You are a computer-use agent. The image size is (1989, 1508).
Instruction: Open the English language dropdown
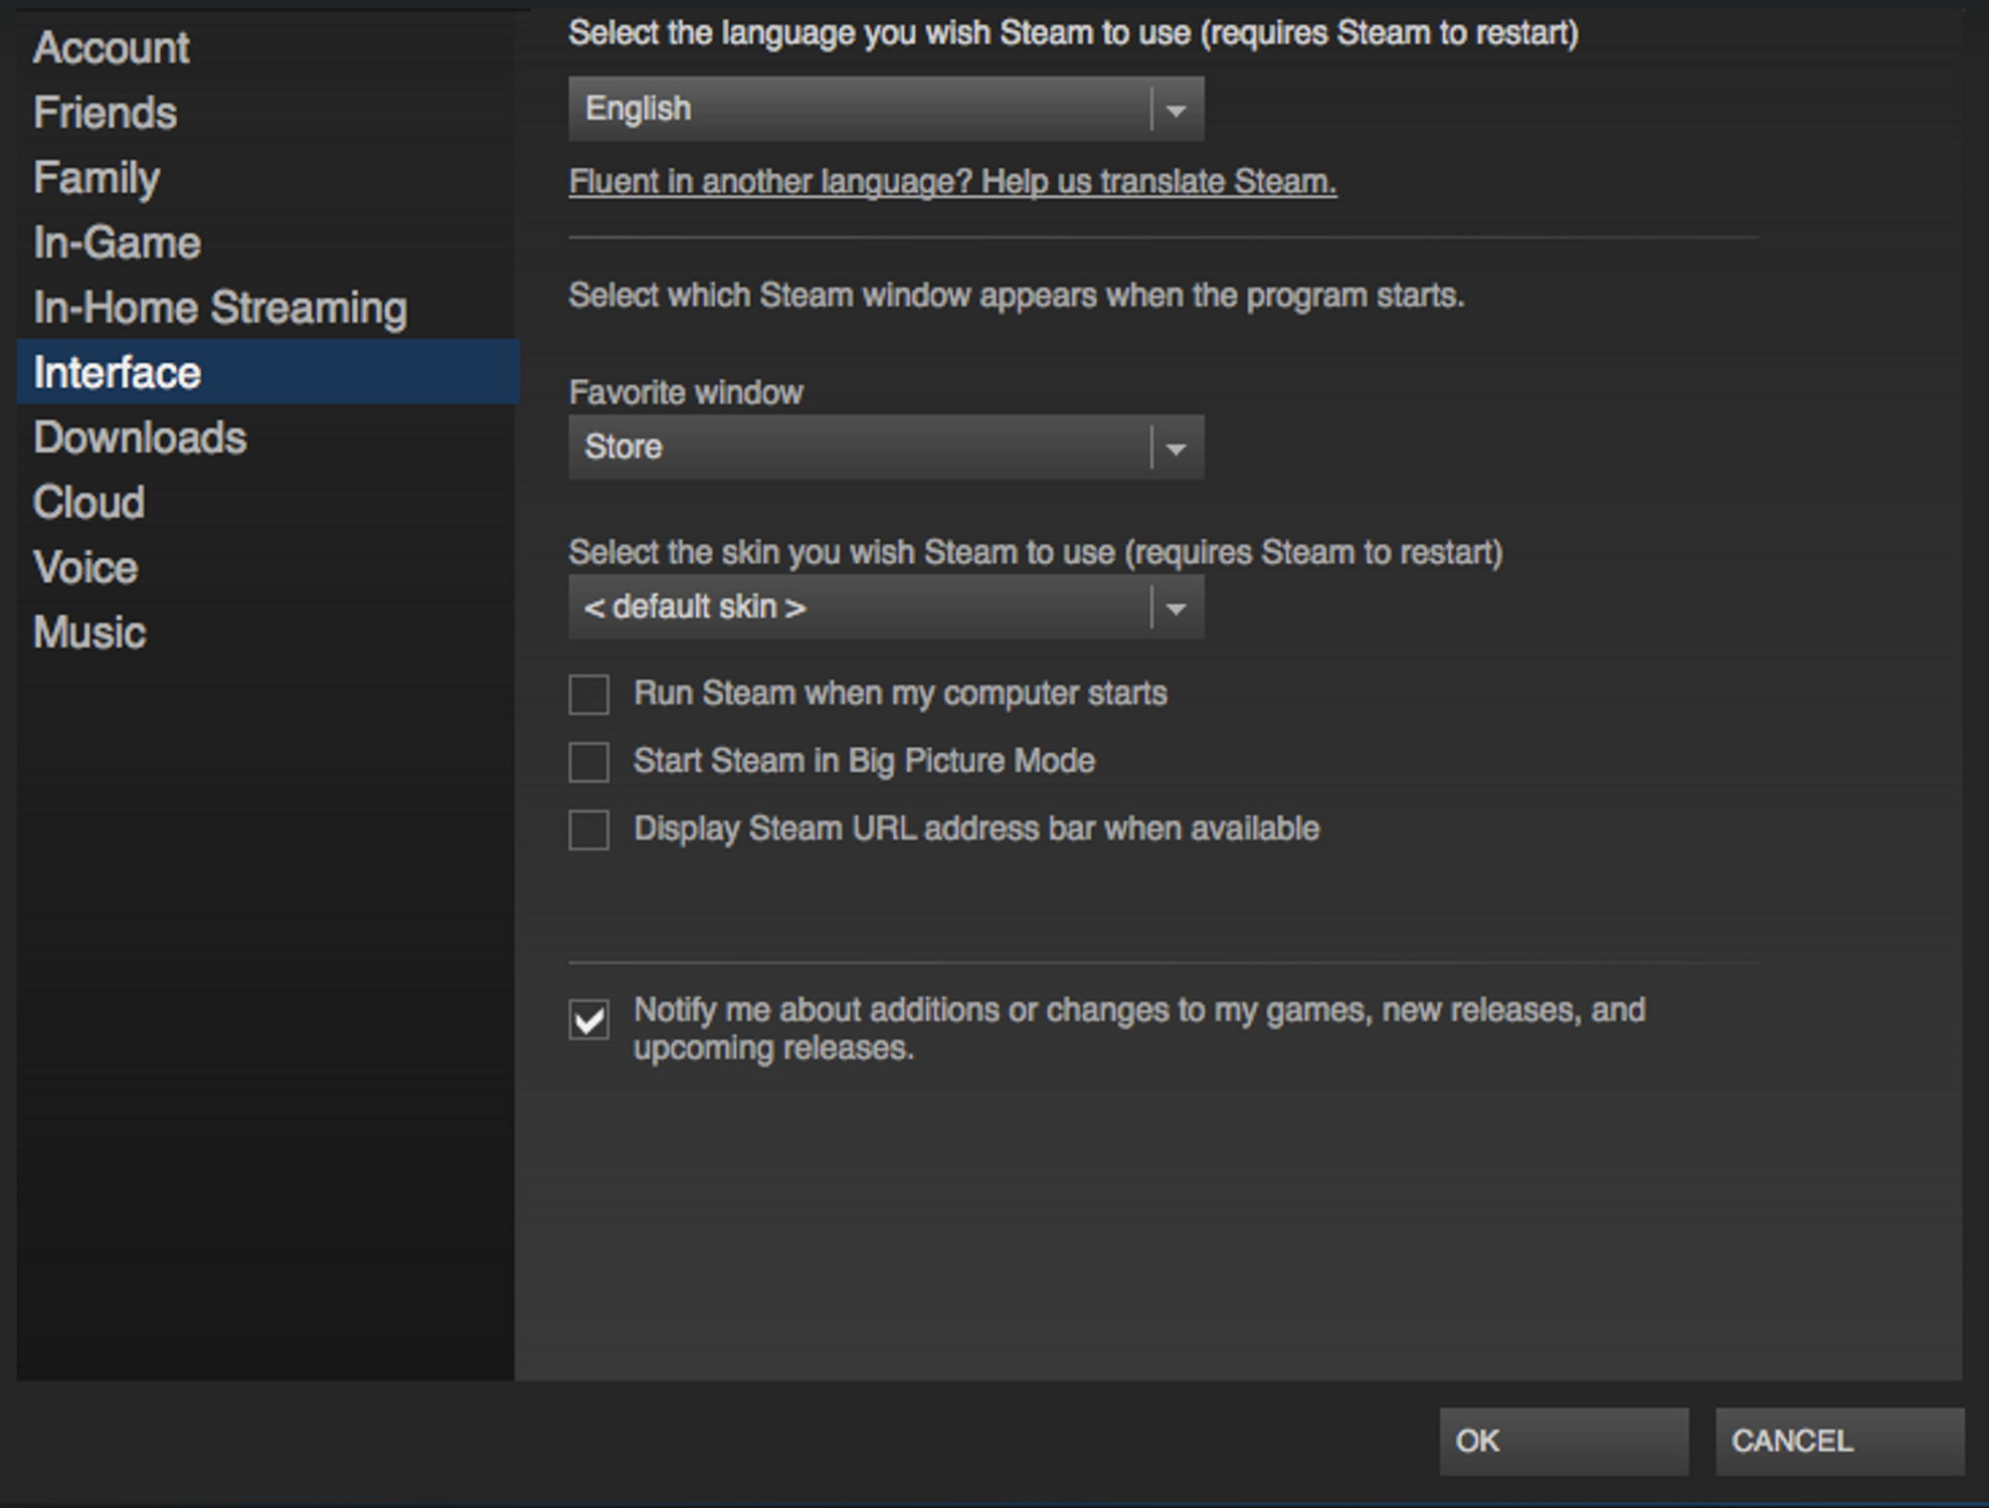886,108
